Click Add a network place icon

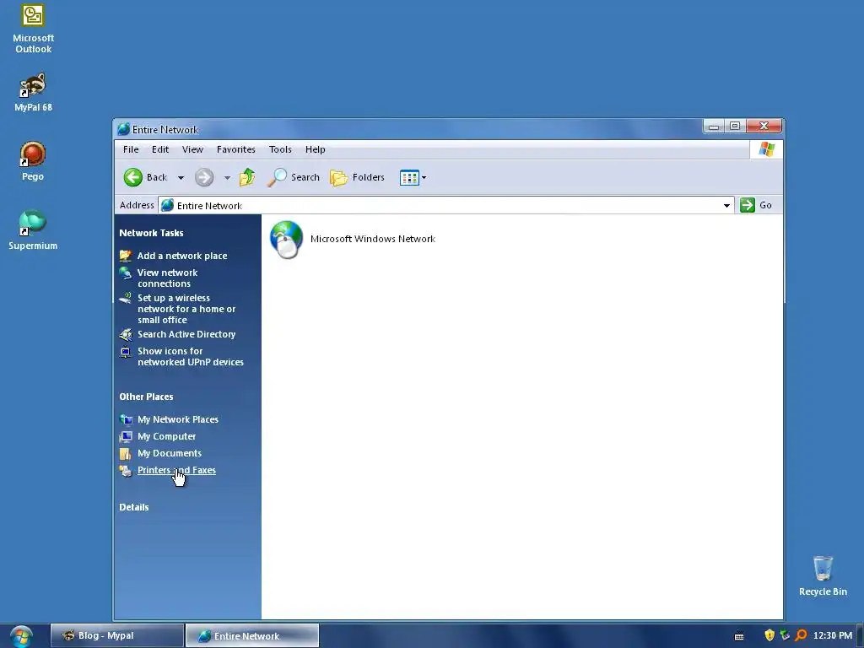click(126, 256)
